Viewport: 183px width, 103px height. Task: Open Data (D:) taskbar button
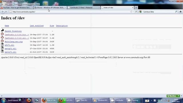click(x=83, y=100)
